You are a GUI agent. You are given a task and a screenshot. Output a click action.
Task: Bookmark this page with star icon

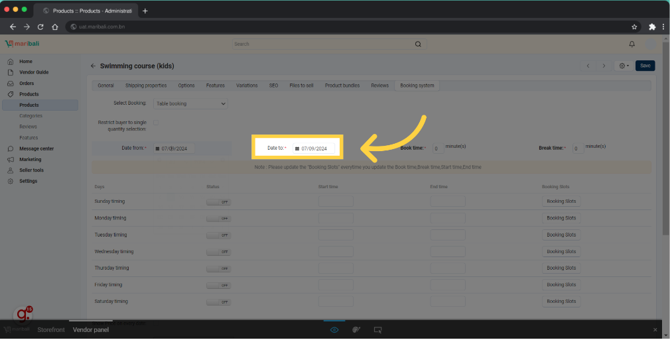point(634,27)
